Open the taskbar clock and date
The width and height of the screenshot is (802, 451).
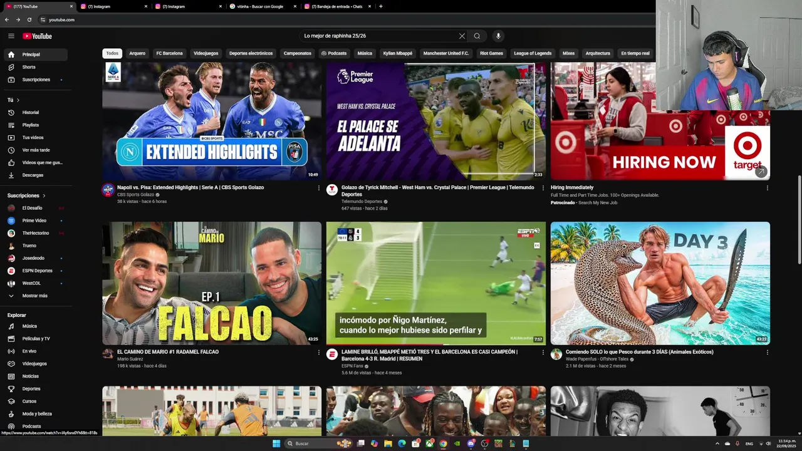[785, 443]
